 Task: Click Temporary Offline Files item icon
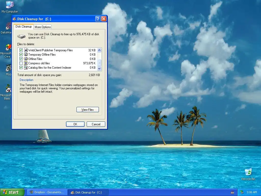[26, 55]
